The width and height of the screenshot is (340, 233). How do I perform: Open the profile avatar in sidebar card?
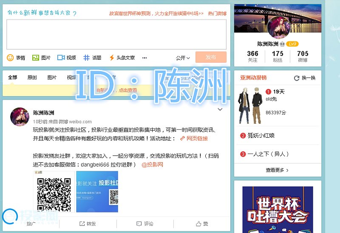click(279, 27)
